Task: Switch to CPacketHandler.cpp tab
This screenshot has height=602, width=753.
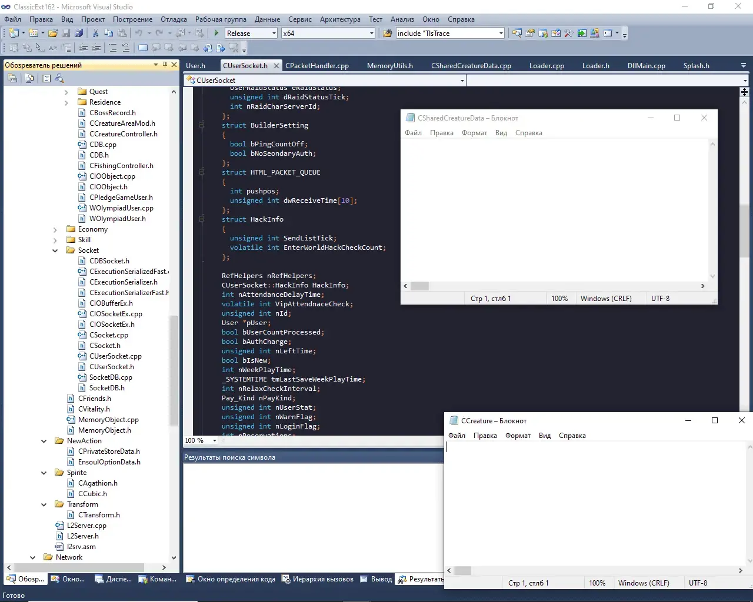Action: pyautogui.click(x=317, y=66)
